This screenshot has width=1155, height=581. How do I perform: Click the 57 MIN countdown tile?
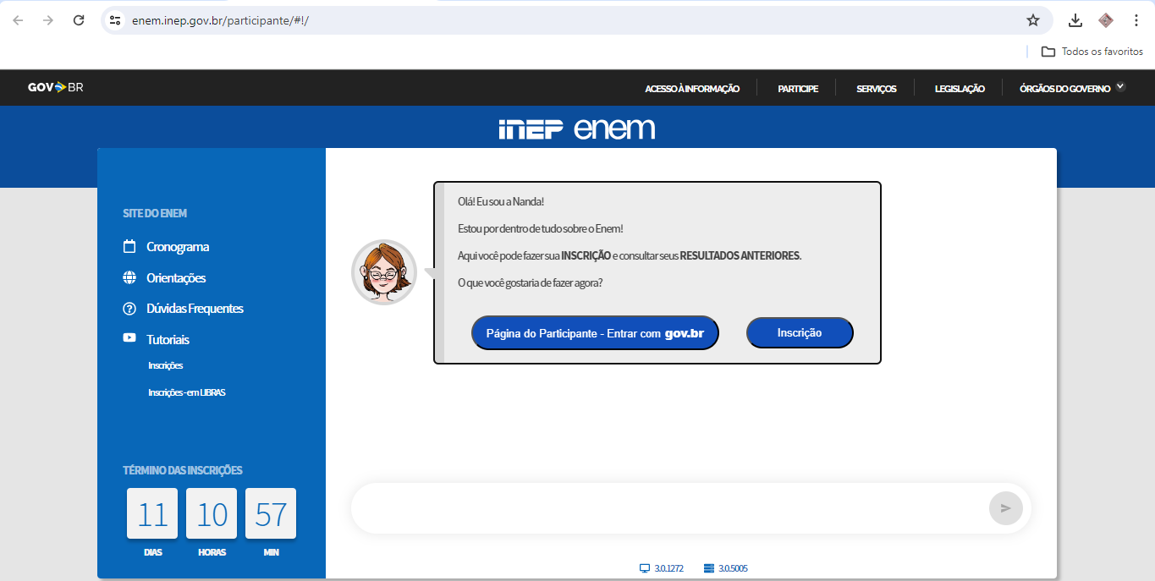tap(271, 513)
